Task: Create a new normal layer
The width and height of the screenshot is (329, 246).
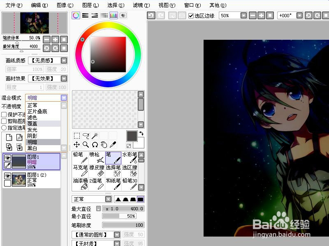Action: (x=9, y=137)
